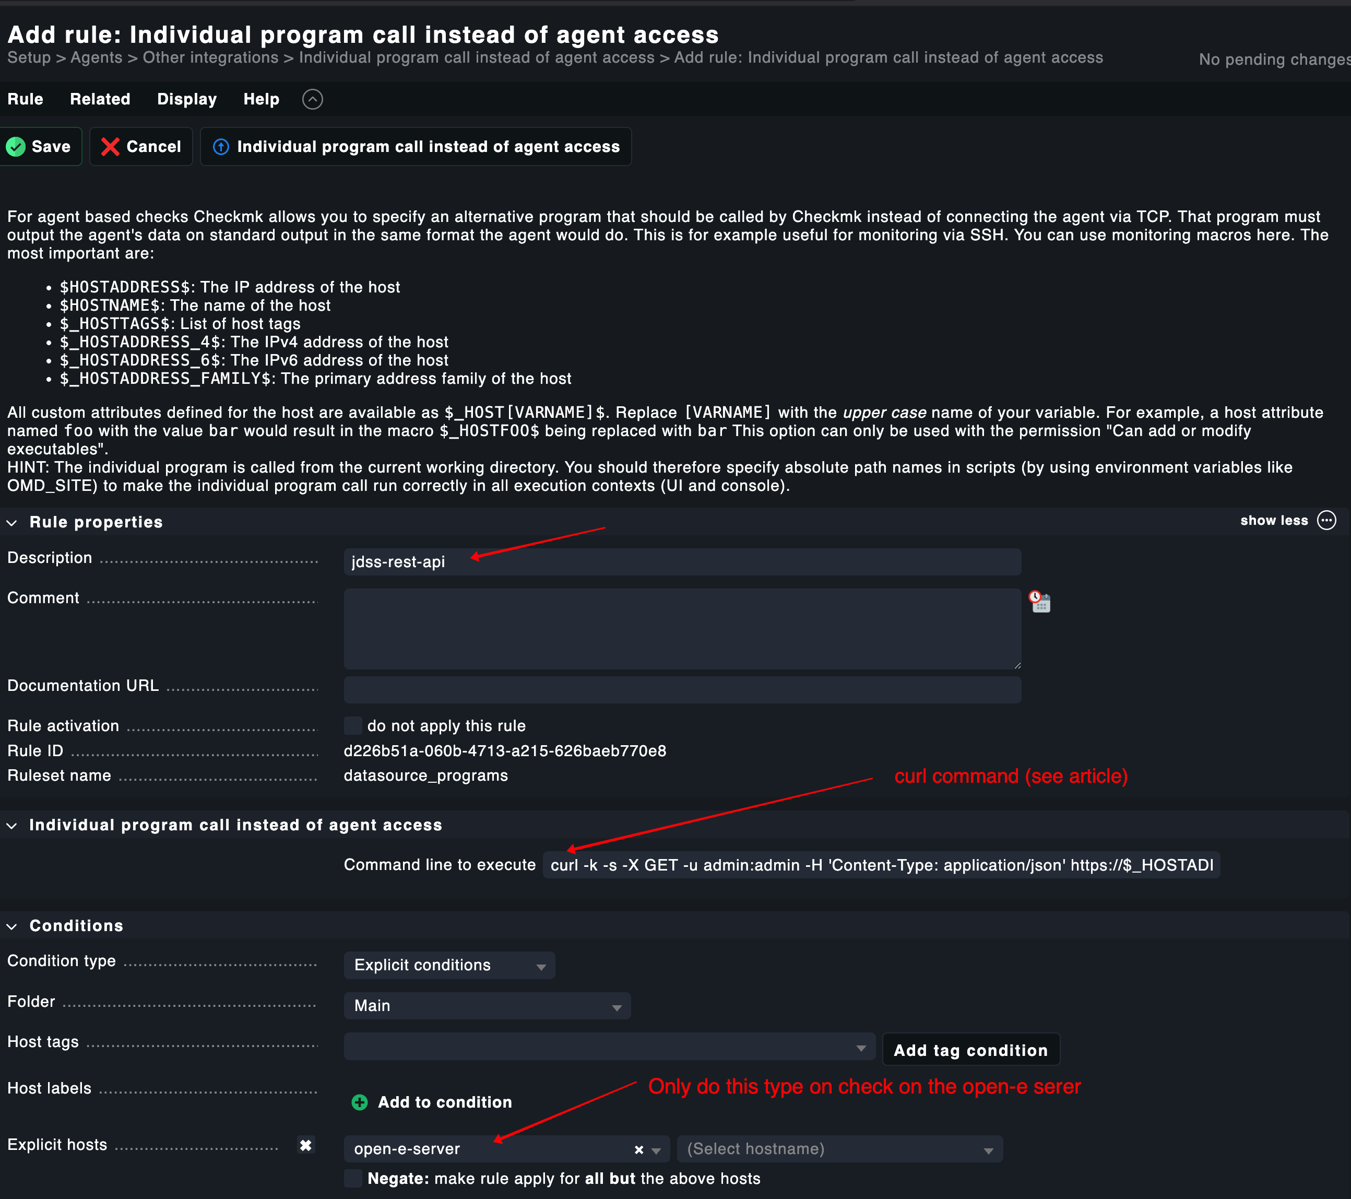Click the blue up-arrow ruleset icon

[x=221, y=147]
